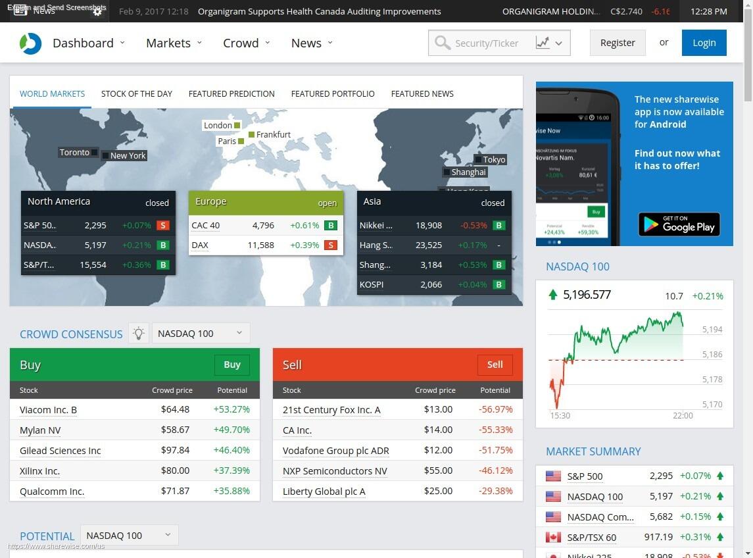Click the US flag beside NASDAQ 100 summary row
Viewport: 753px width, 558px height.
(x=553, y=497)
